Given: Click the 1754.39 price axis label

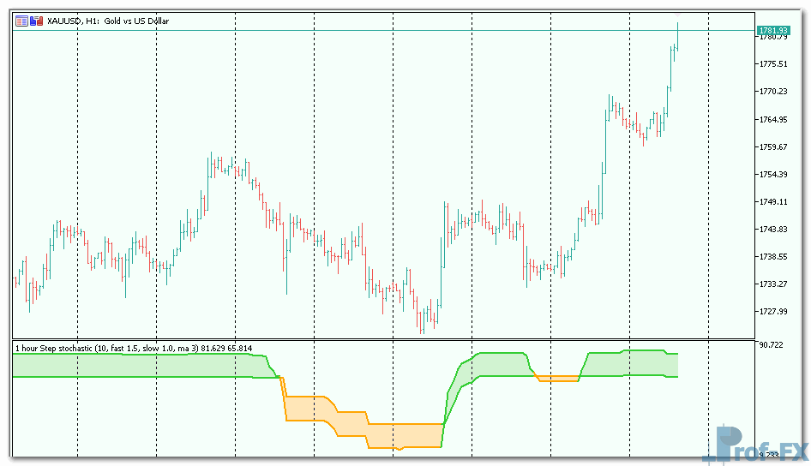Looking at the screenshot, I should tap(773, 174).
